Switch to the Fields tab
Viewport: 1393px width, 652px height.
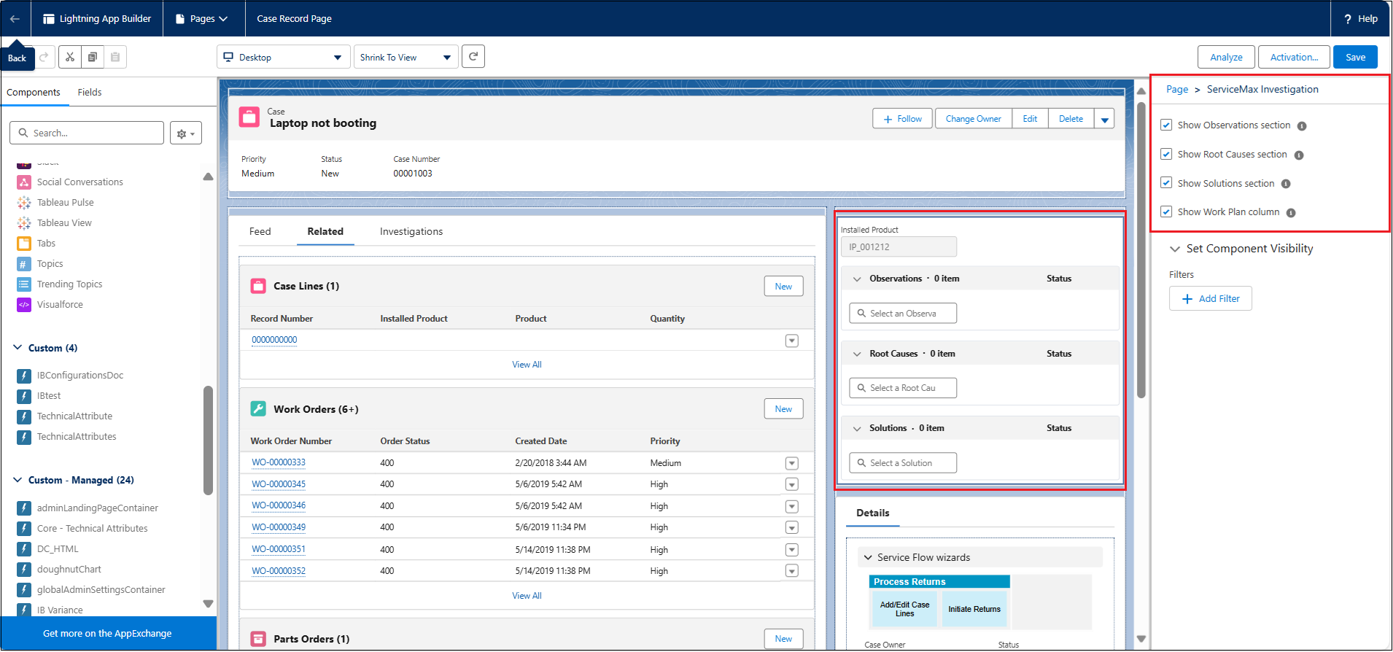[90, 93]
